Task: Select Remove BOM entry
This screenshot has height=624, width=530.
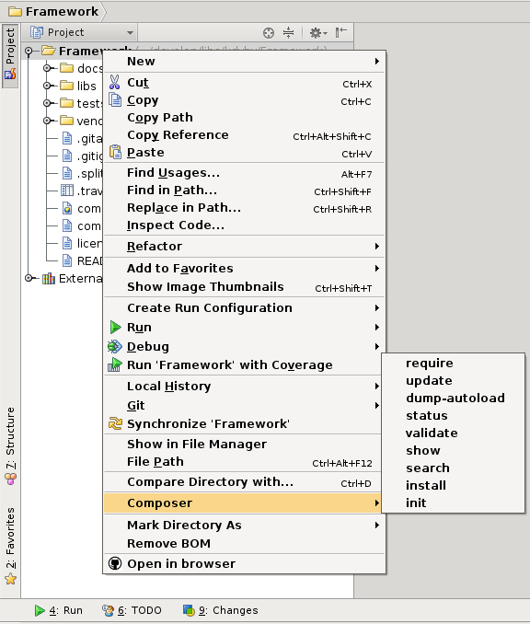Action: 244,544
